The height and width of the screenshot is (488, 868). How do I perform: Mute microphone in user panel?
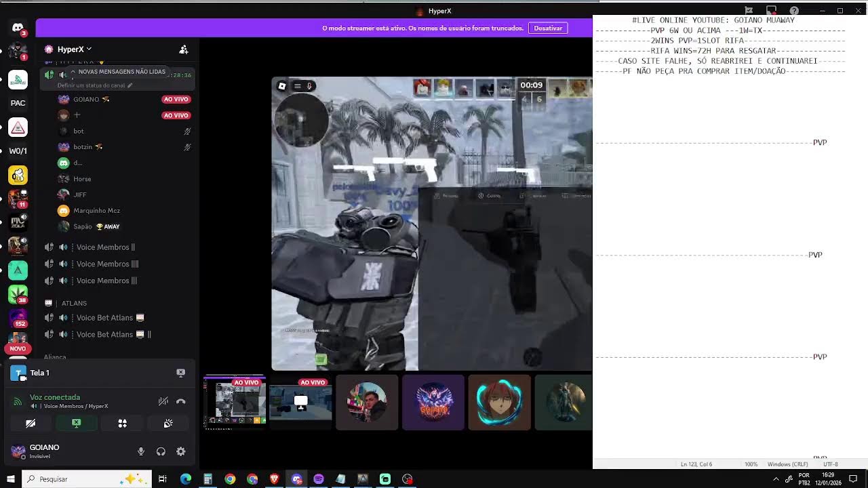pyautogui.click(x=141, y=451)
